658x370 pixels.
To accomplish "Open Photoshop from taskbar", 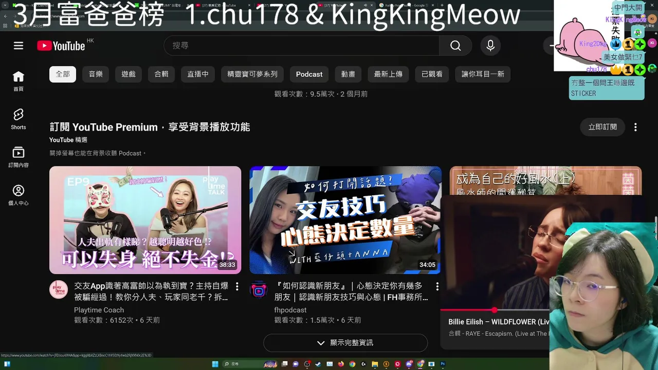I will pos(443,364).
